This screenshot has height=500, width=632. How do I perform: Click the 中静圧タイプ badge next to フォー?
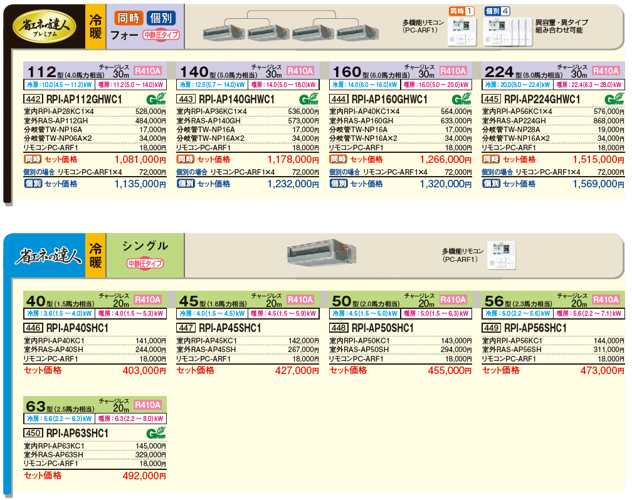coord(161,35)
